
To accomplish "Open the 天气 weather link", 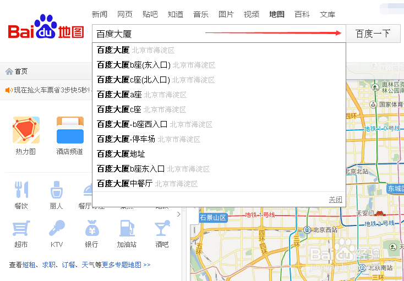I will pyautogui.click(x=89, y=265).
